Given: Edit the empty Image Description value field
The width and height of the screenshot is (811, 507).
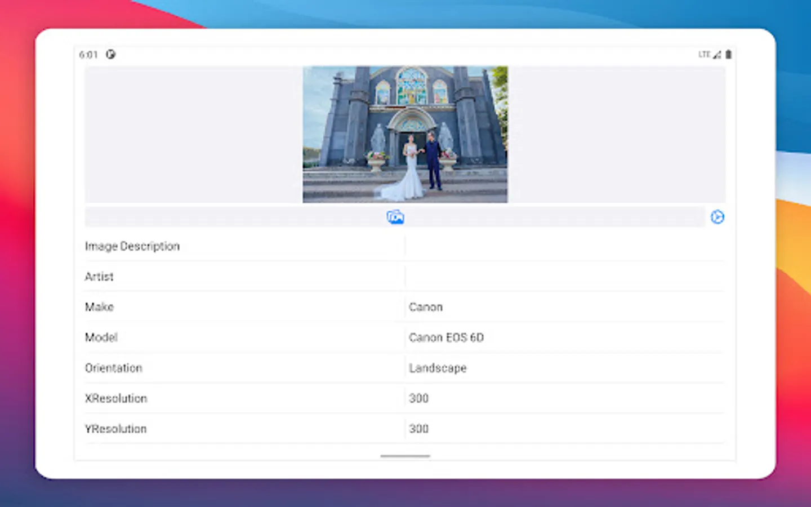Looking at the screenshot, I should pos(564,246).
